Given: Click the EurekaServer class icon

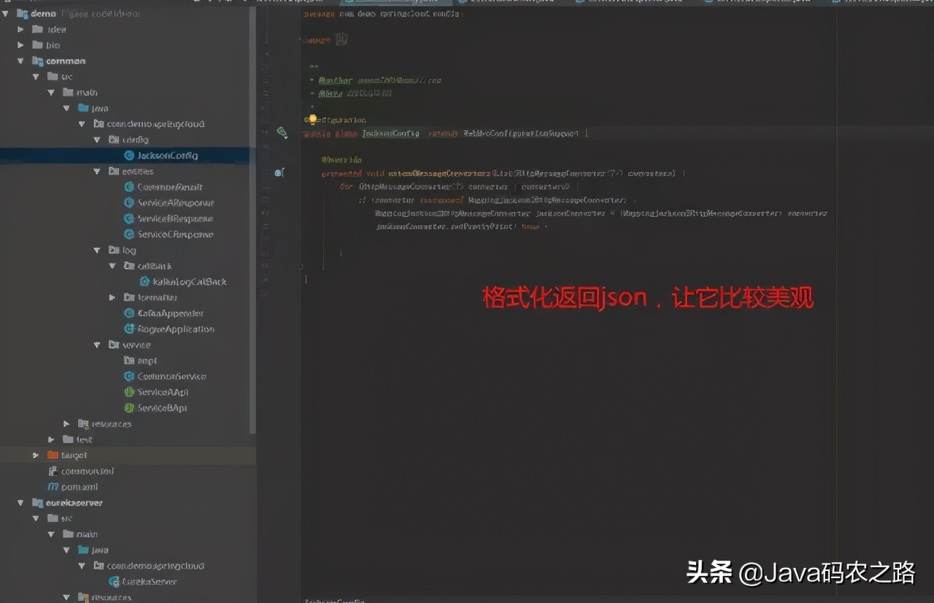Looking at the screenshot, I should (114, 582).
